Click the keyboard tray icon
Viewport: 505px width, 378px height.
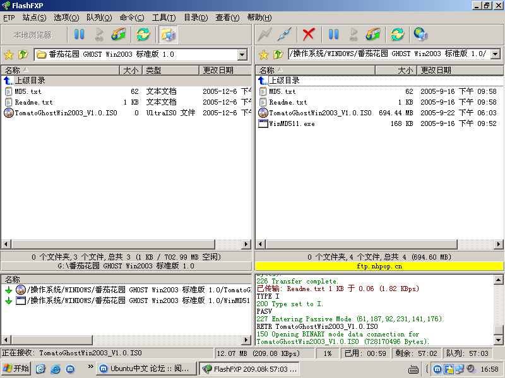pos(413,369)
